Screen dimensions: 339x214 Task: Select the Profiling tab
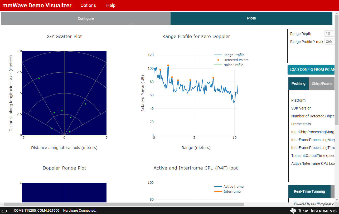(x=298, y=84)
